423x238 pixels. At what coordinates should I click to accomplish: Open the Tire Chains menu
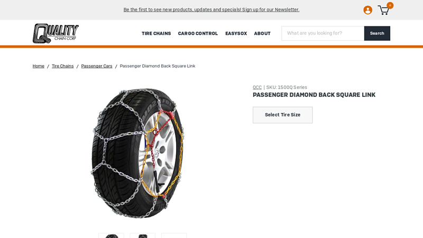click(156, 33)
